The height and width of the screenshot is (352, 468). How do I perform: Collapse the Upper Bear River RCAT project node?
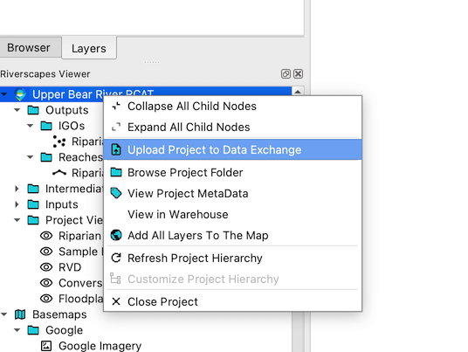coord(3,94)
